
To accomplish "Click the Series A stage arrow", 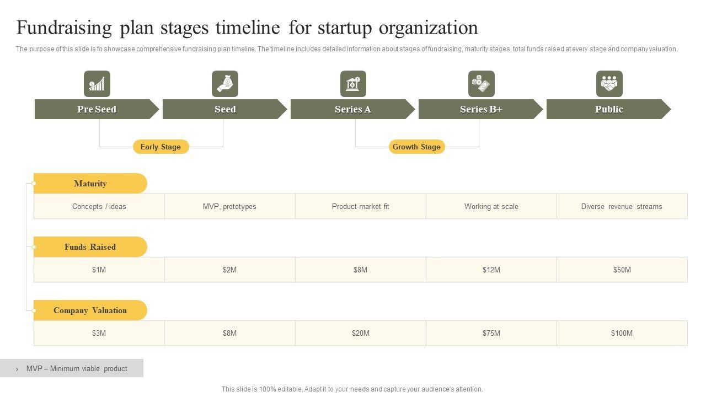I will click(x=352, y=109).
